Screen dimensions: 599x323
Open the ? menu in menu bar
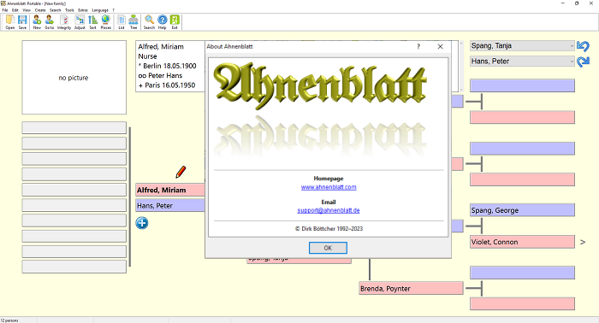point(113,10)
